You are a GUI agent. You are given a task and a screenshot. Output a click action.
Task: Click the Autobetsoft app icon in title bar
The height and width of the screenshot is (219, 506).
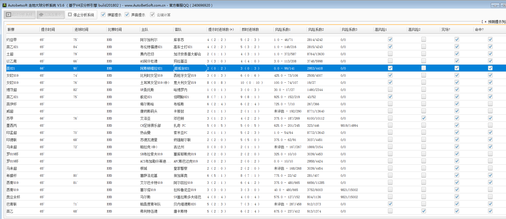4,5
